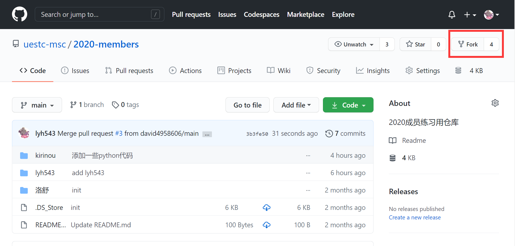Open the 添加一些python代码 commit message
This screenshot has width=515, height=246.
click(x=102, y=155)
